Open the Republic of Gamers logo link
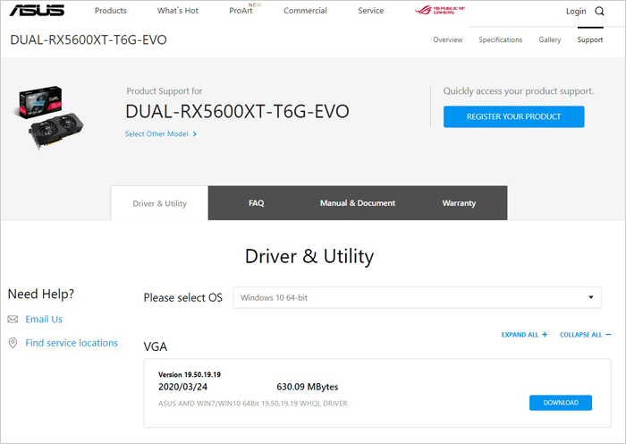This screenshot has width=626, height=444. coord(440,11)
